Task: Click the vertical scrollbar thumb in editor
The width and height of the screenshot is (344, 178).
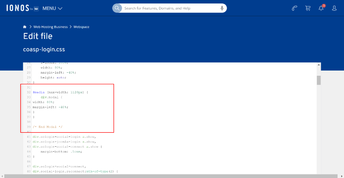Action: pos(319,80)
